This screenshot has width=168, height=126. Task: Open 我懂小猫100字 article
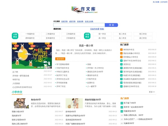(18, 112)
